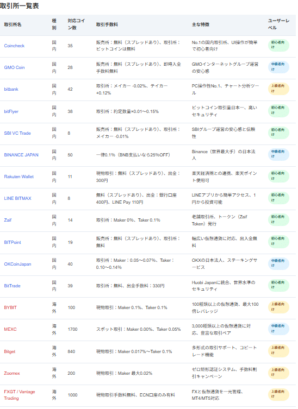Select the 対応コイン数 column header
298x409 pixels.
pos(76,24)
